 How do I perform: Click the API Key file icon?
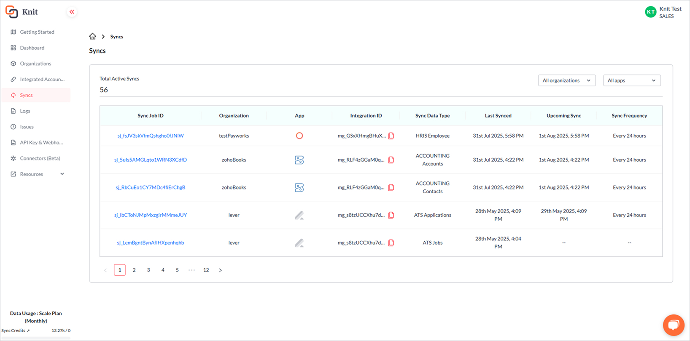tap(13, 142)
